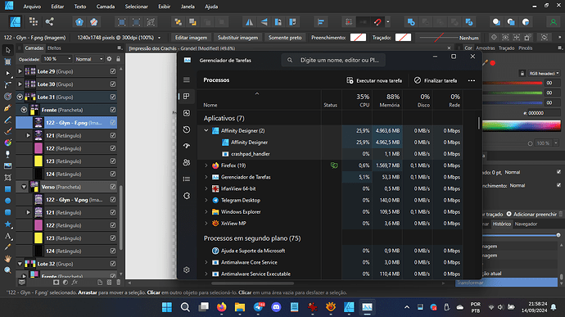Toggle visibility checkbox of Lote 31 group
This screenshot has width=565, height=317.
tap(113, 97)
